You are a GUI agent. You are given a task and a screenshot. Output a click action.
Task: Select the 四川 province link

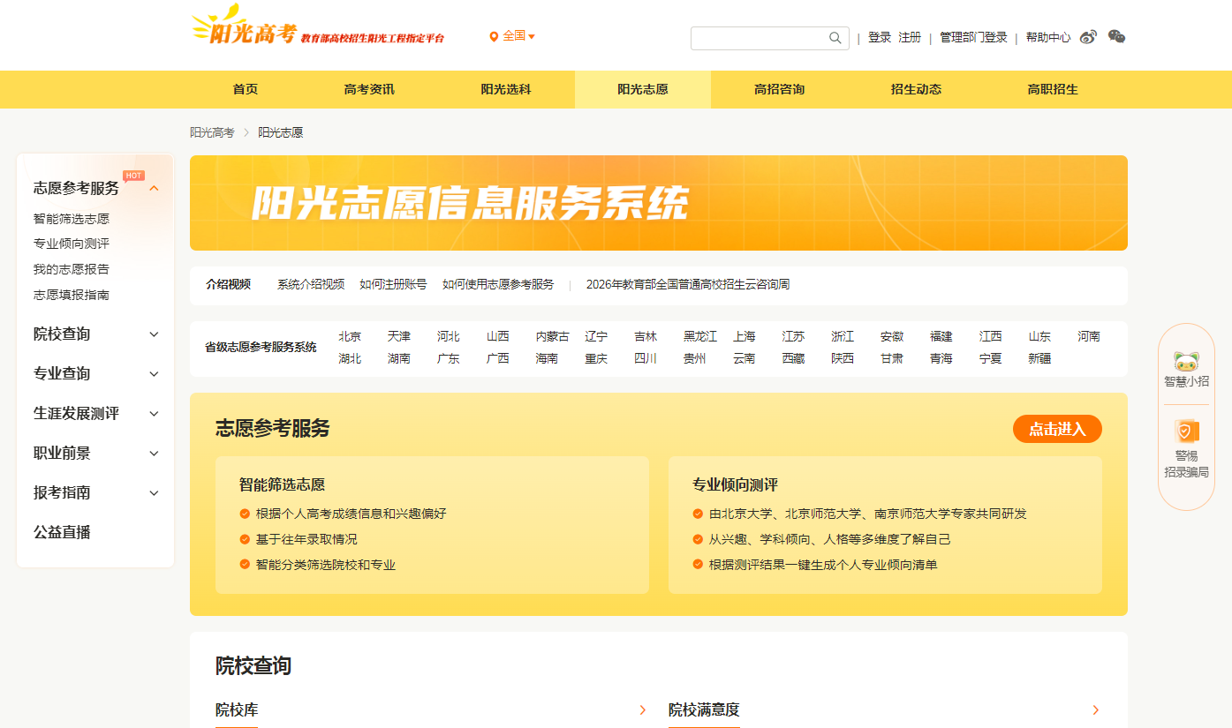click(646, 358)
